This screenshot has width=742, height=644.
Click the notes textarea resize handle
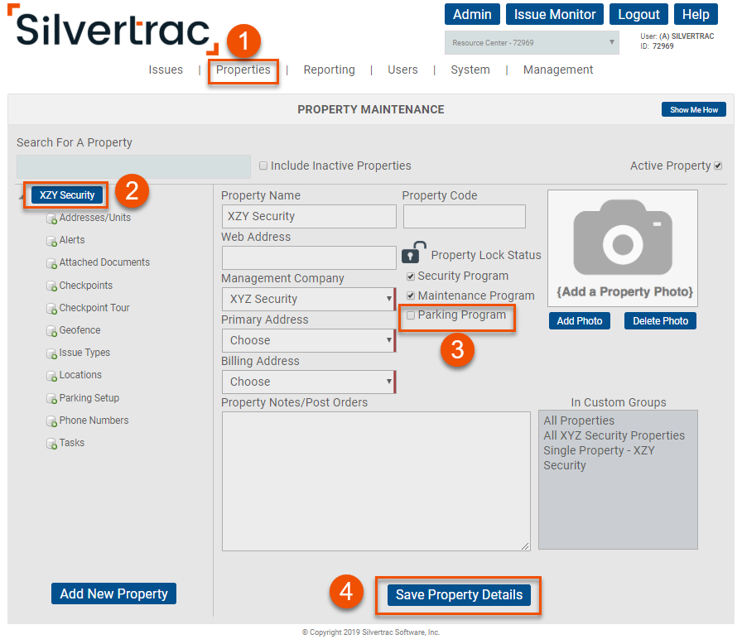525,546
